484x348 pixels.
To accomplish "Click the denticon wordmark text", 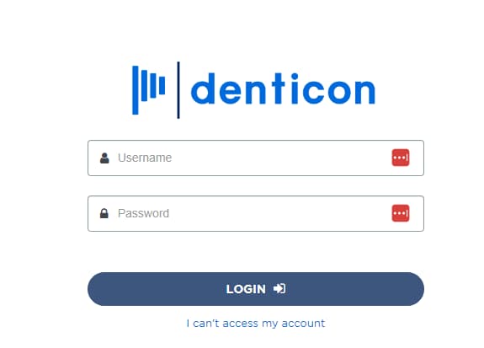I will [283, 88].
